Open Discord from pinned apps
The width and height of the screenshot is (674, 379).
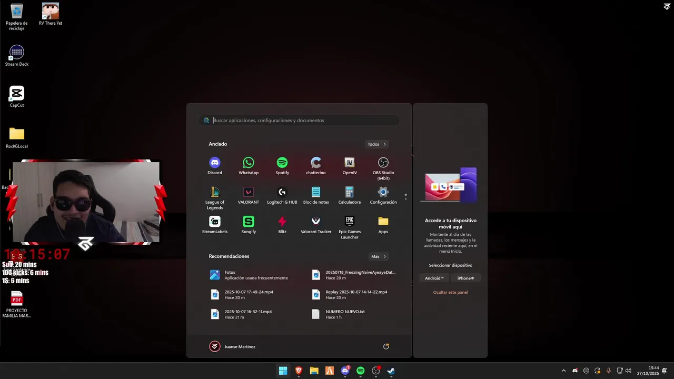click(214, 166)
